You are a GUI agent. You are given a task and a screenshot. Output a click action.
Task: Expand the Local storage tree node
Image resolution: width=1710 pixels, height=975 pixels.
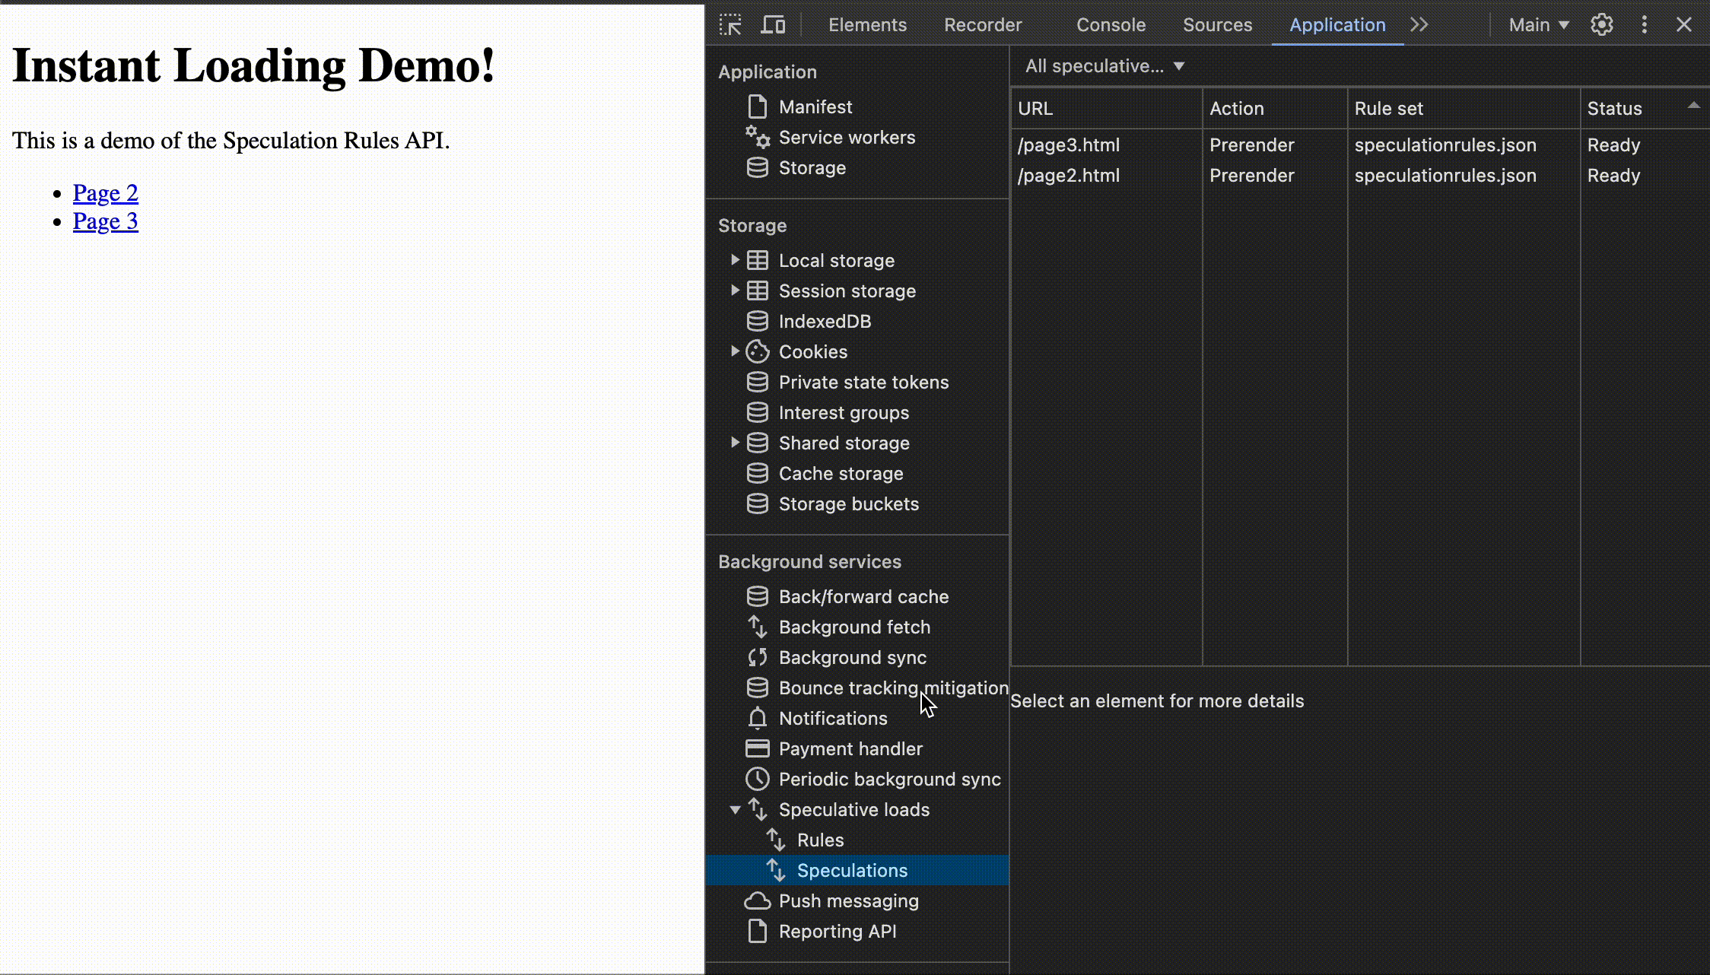coord(734,260)
